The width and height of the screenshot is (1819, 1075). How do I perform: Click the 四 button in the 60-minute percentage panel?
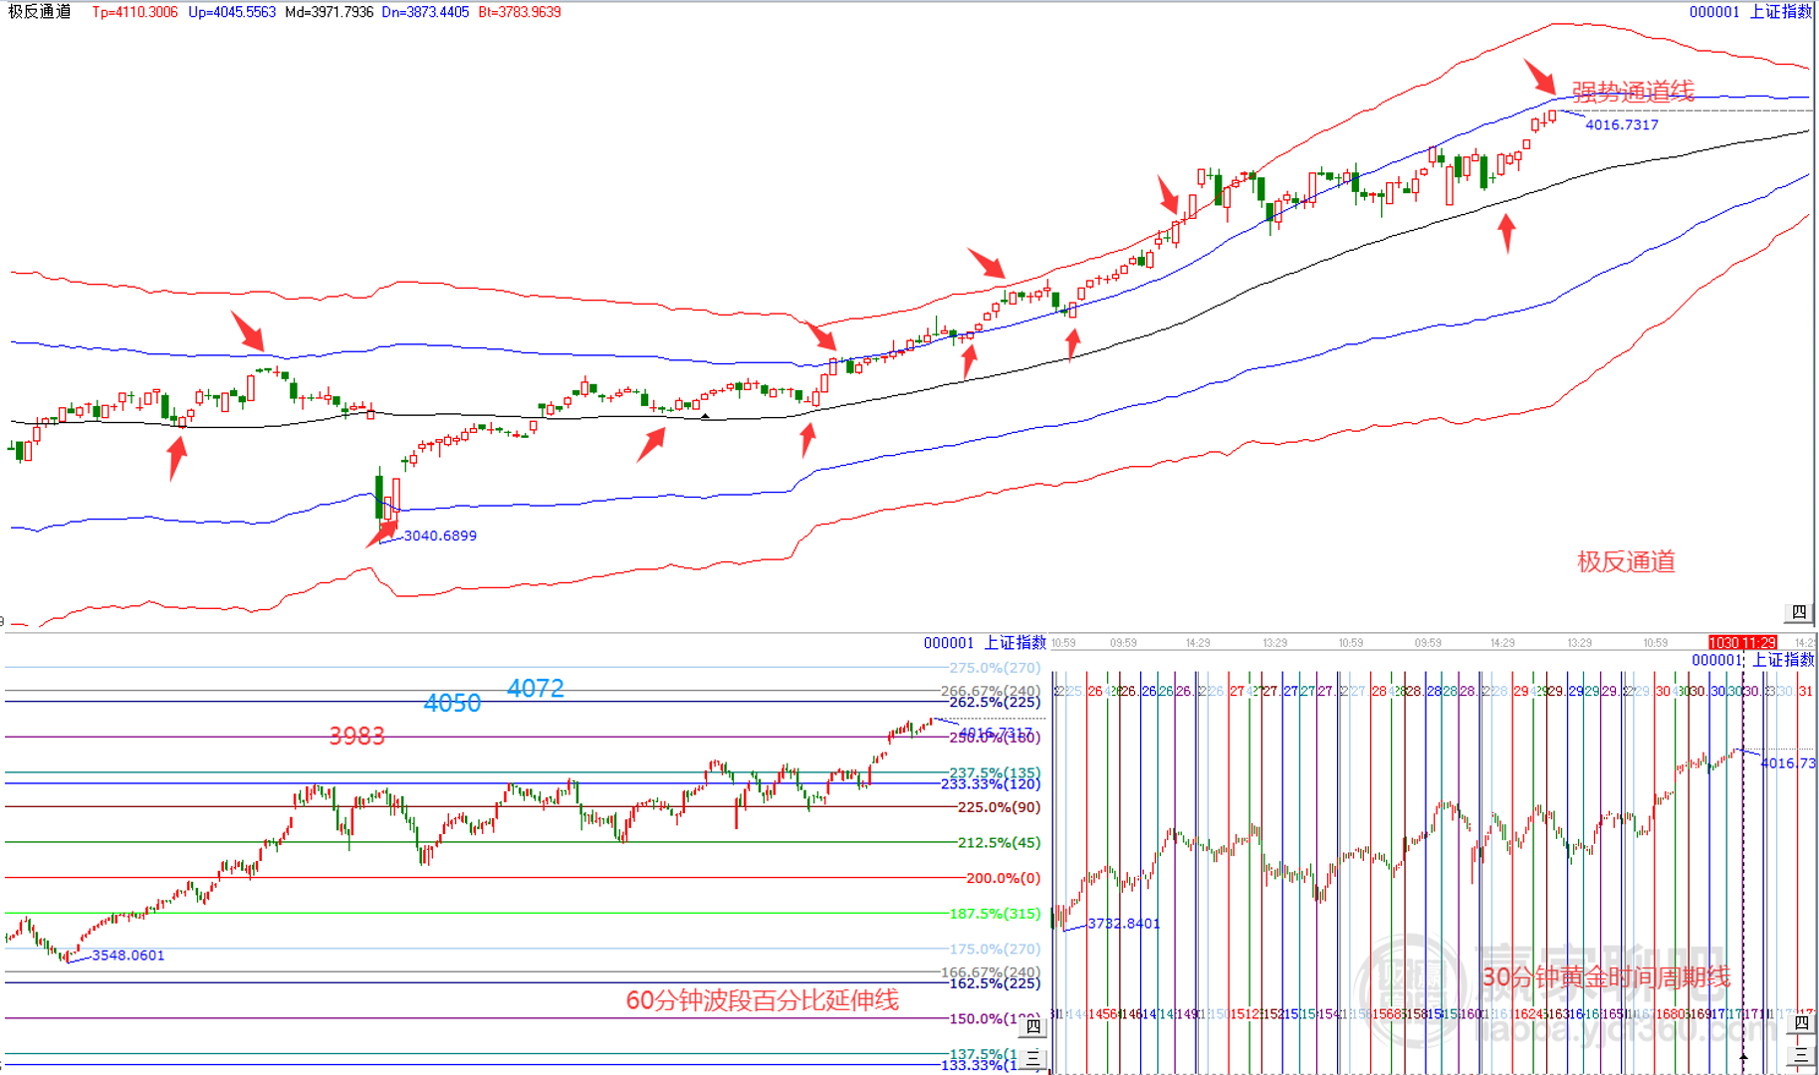(1033, 1026)
